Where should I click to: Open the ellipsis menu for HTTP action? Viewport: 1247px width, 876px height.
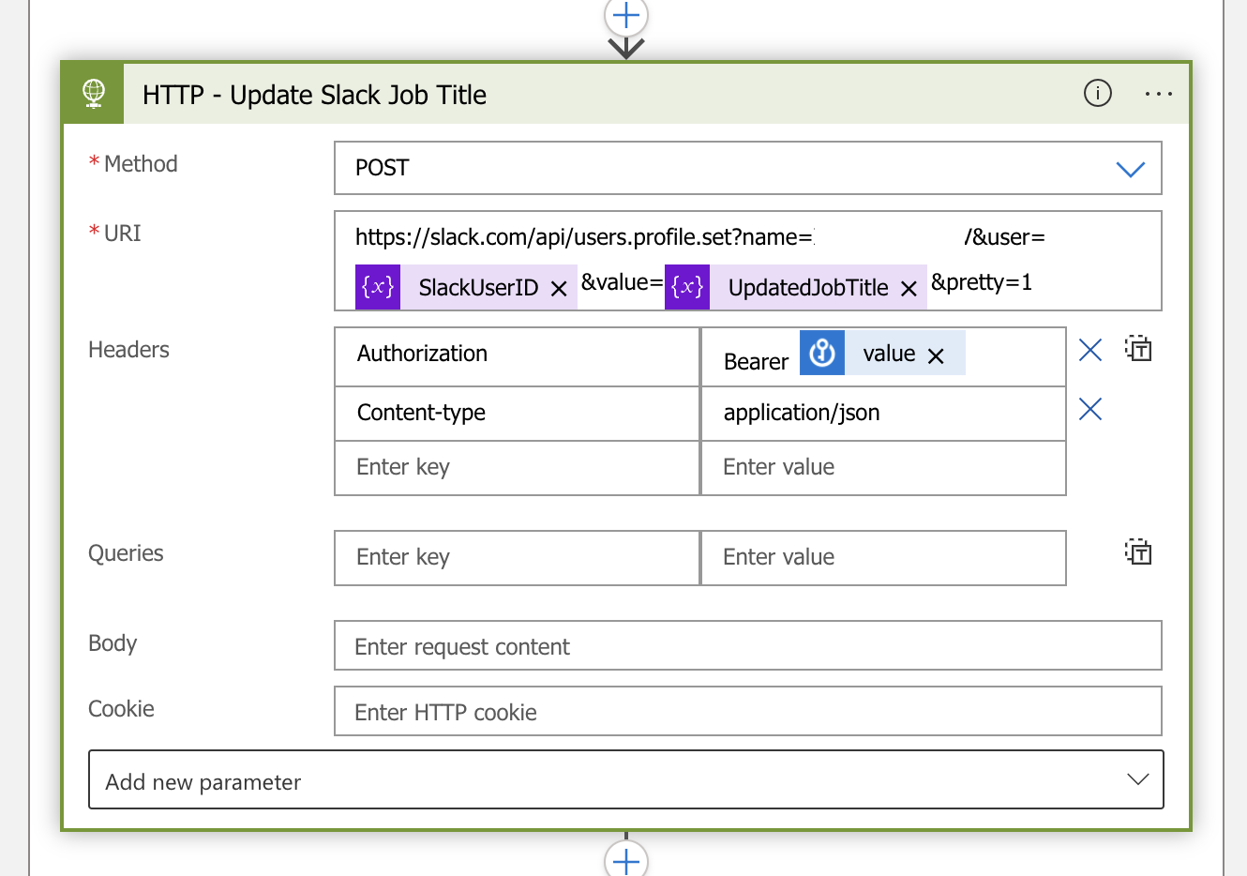[x=1158, y=94]
